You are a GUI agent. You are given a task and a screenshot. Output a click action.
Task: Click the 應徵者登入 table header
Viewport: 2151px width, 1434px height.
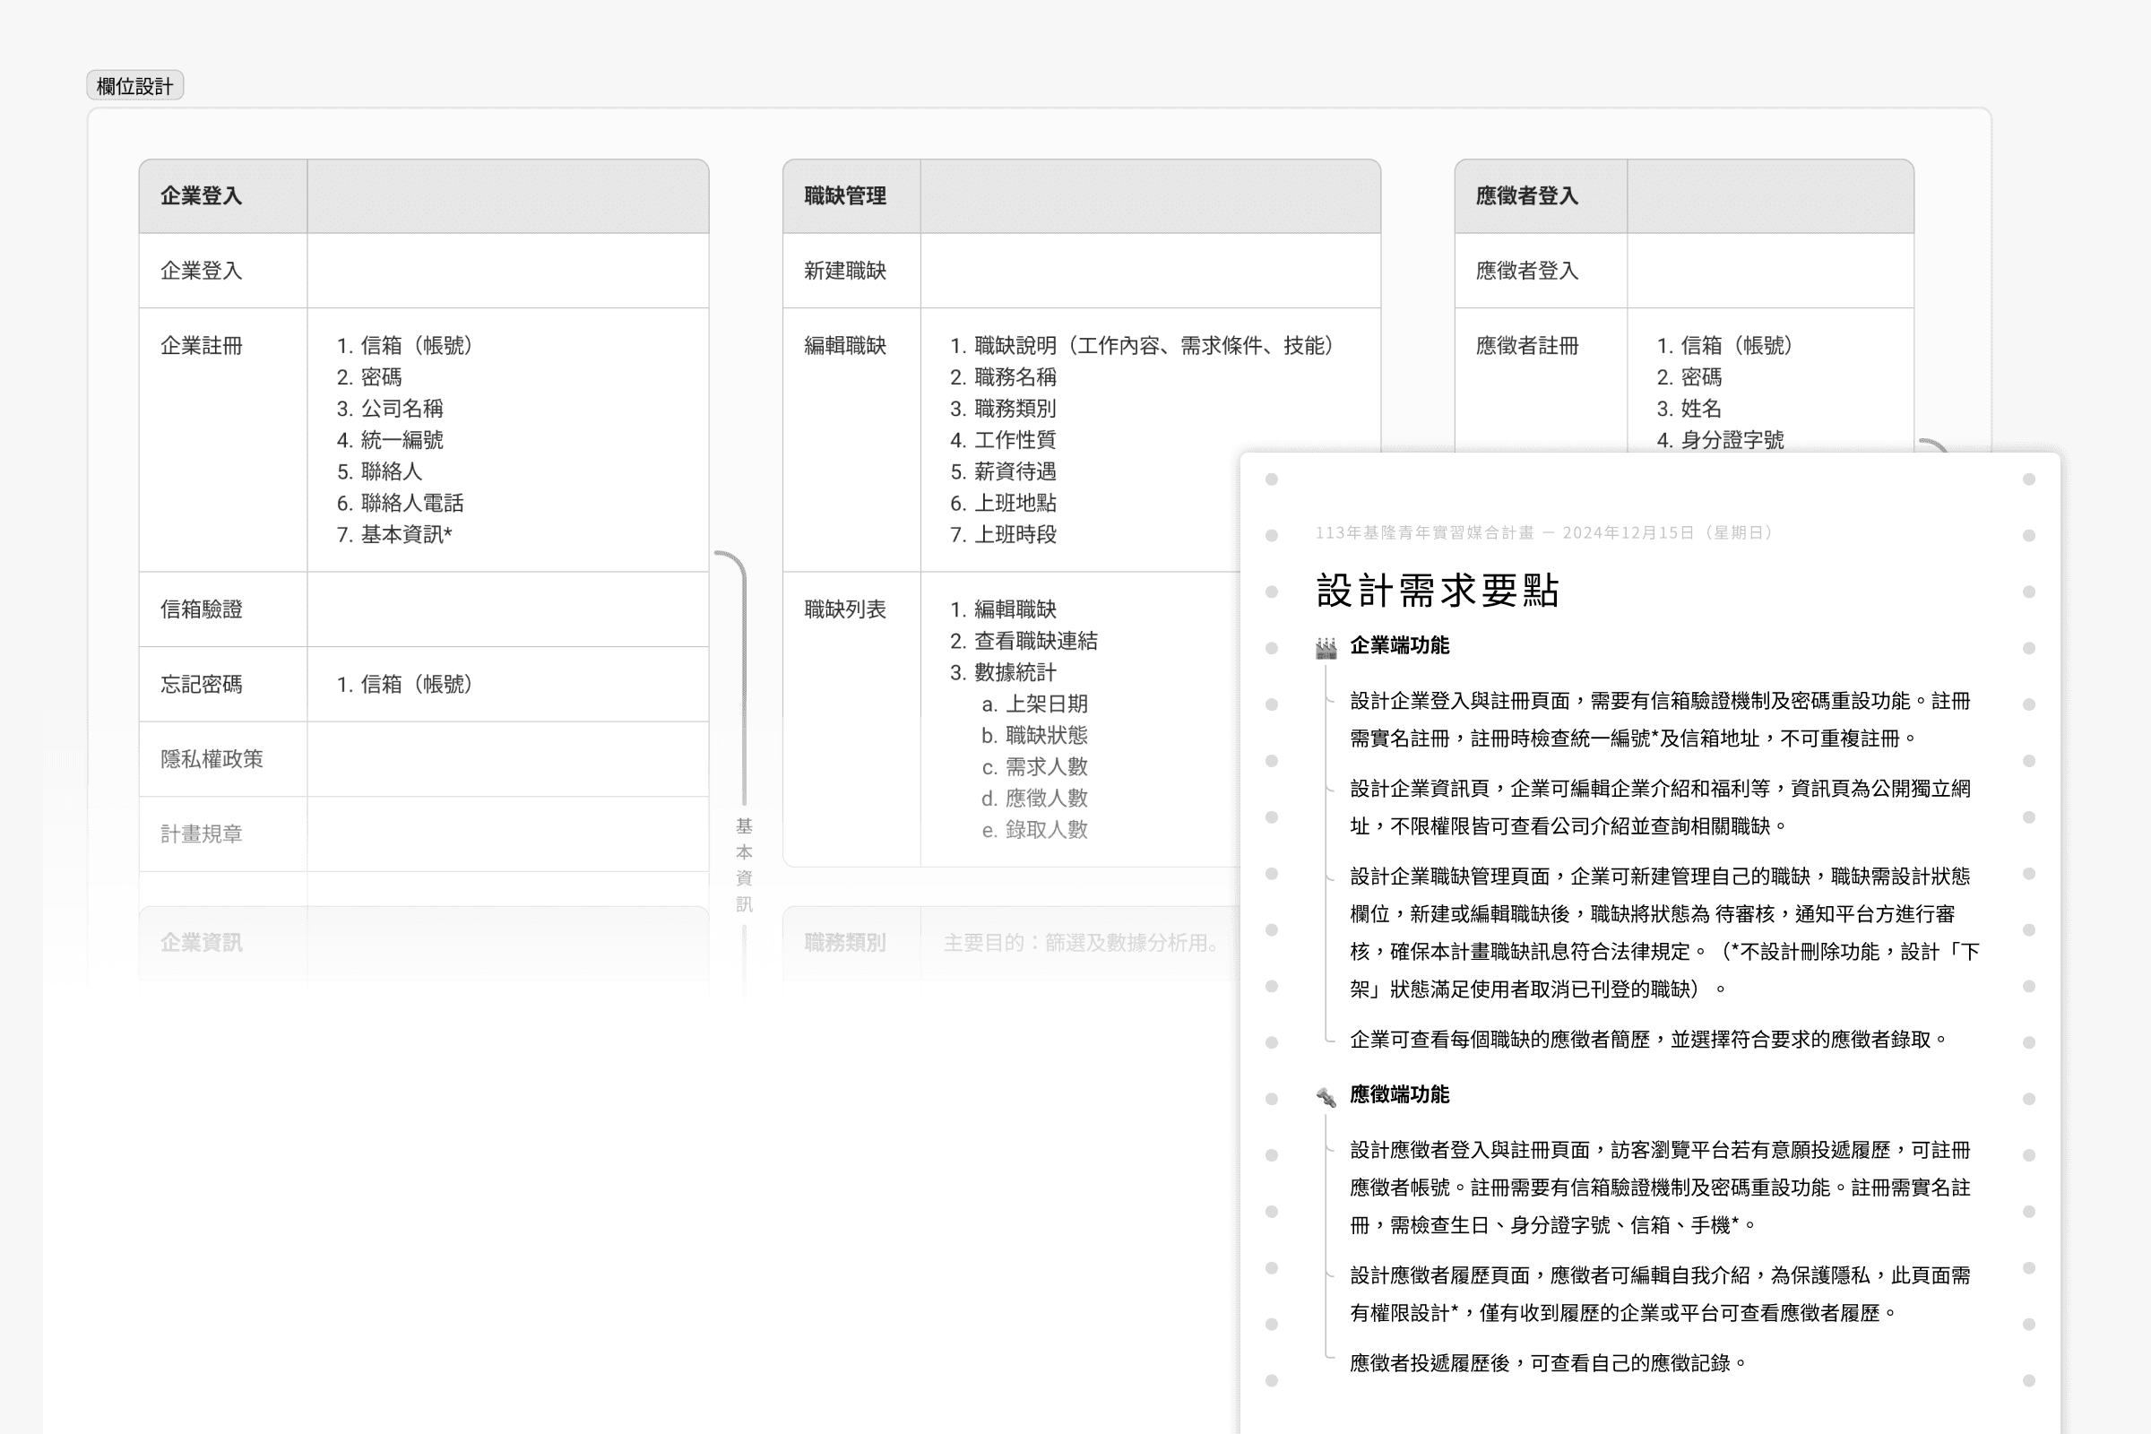tap(1526, 195)
